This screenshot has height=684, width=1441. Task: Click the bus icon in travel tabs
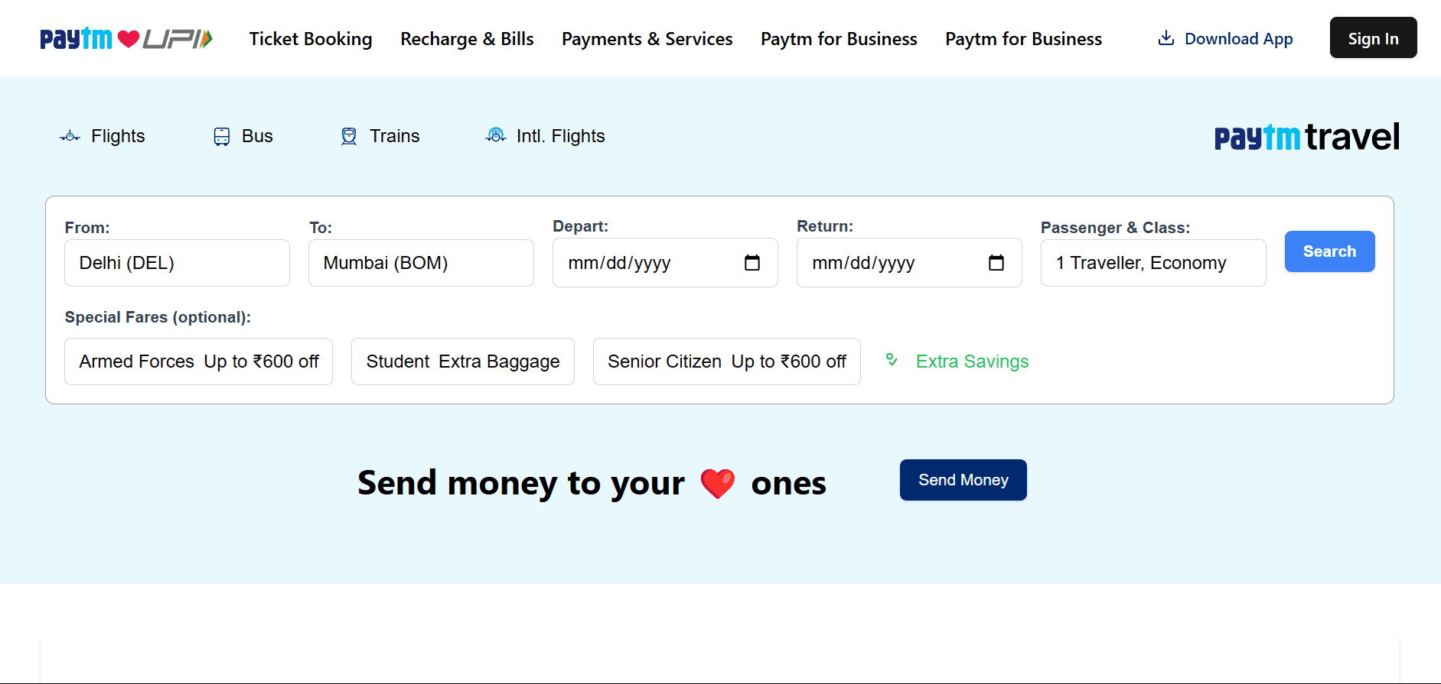coord(222,136)
